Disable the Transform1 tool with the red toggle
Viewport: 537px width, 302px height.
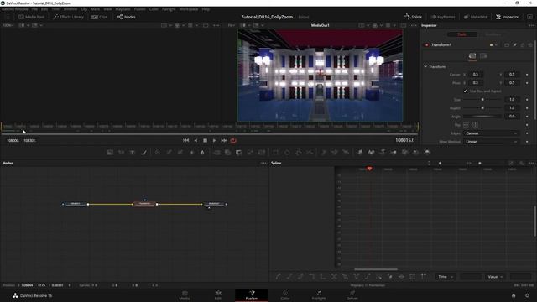[x=427, y=44]
